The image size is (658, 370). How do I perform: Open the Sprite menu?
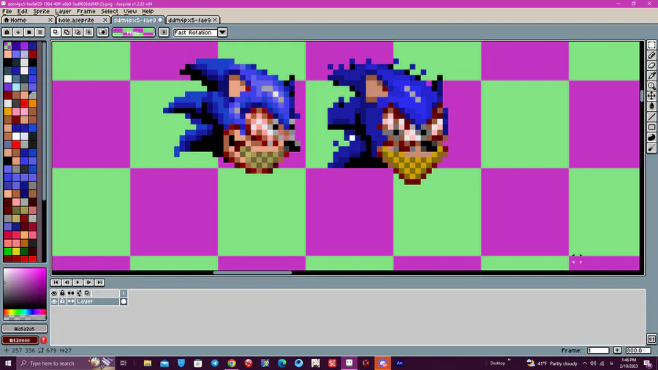pyautogui.click(x=41, y=11)
